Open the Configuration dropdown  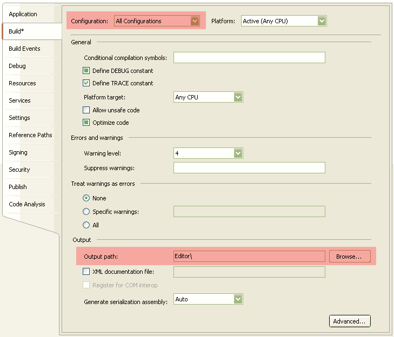157,21
